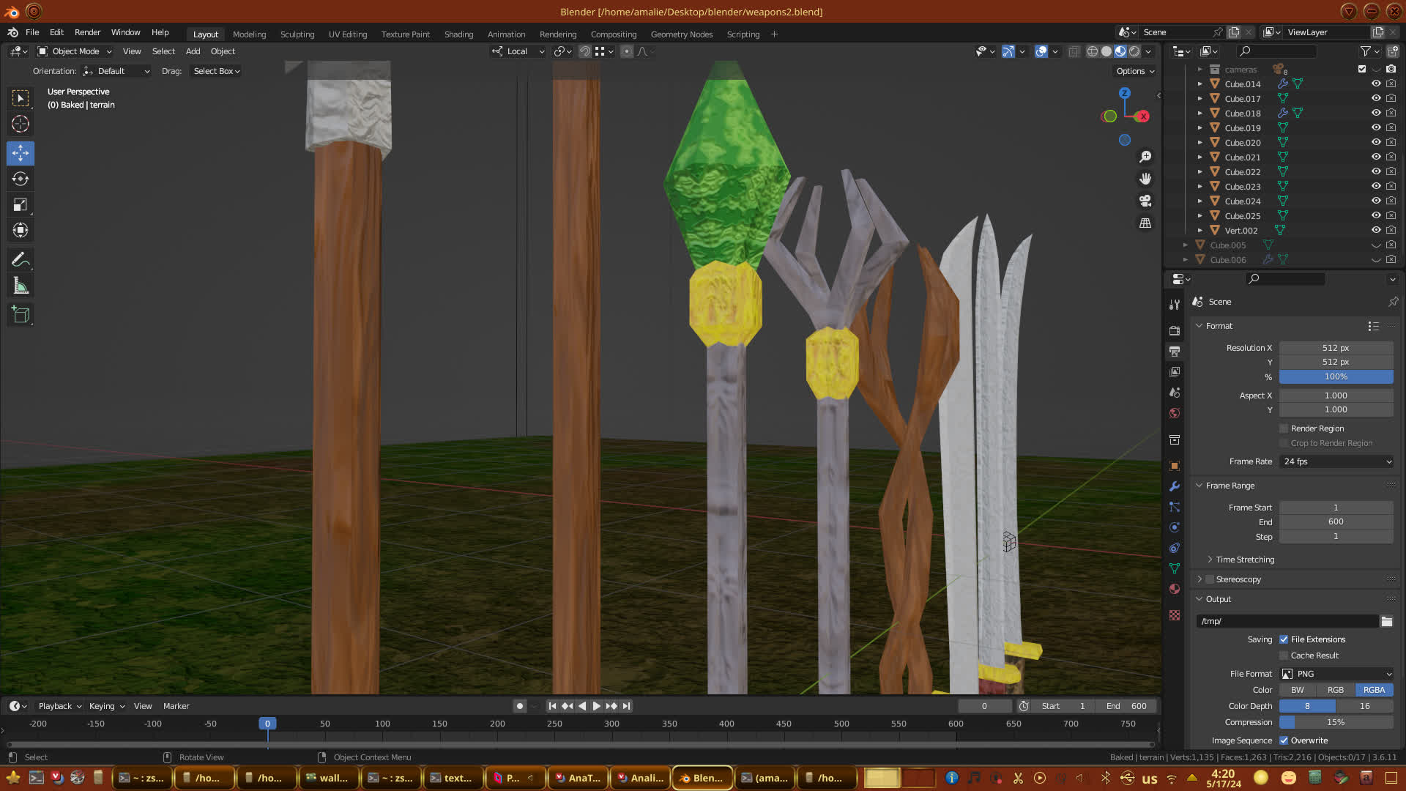Hide Cube.020 with its eye icon
The image size is (1406, 791).
1376,142
